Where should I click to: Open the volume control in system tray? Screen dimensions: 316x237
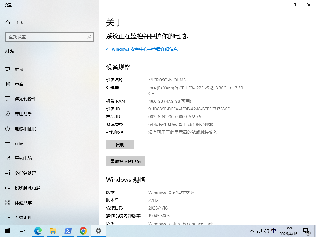(266, 231)
